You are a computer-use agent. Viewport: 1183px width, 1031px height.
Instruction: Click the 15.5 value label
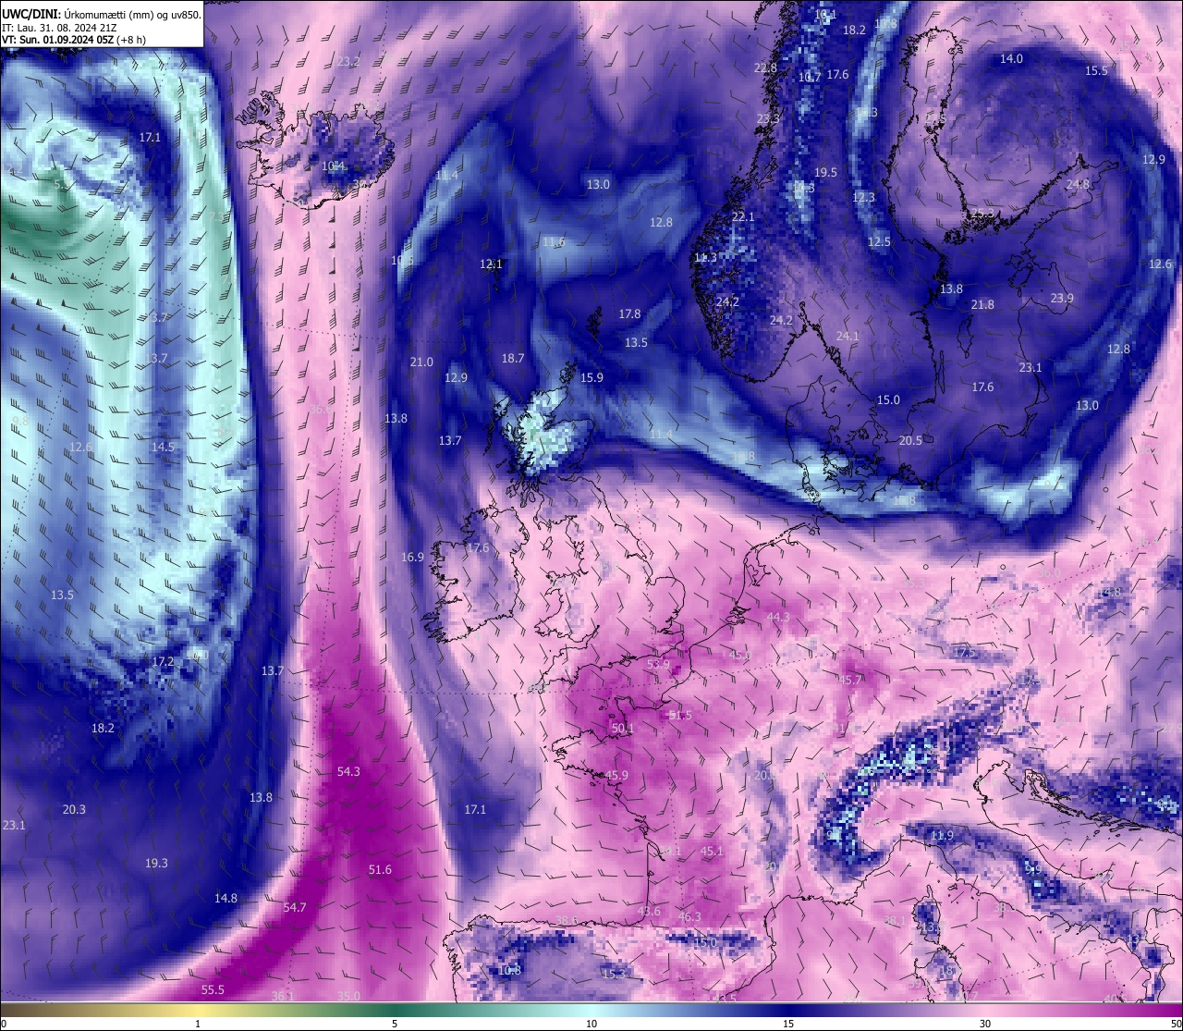coord(1096,70)
